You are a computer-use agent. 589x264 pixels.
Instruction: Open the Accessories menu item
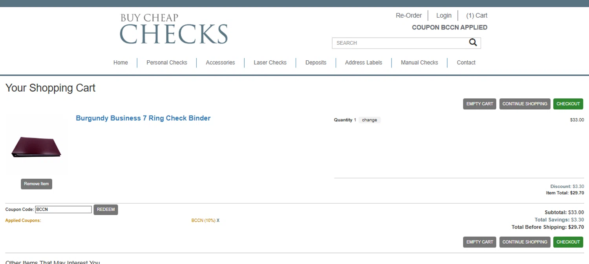(220, 63)
